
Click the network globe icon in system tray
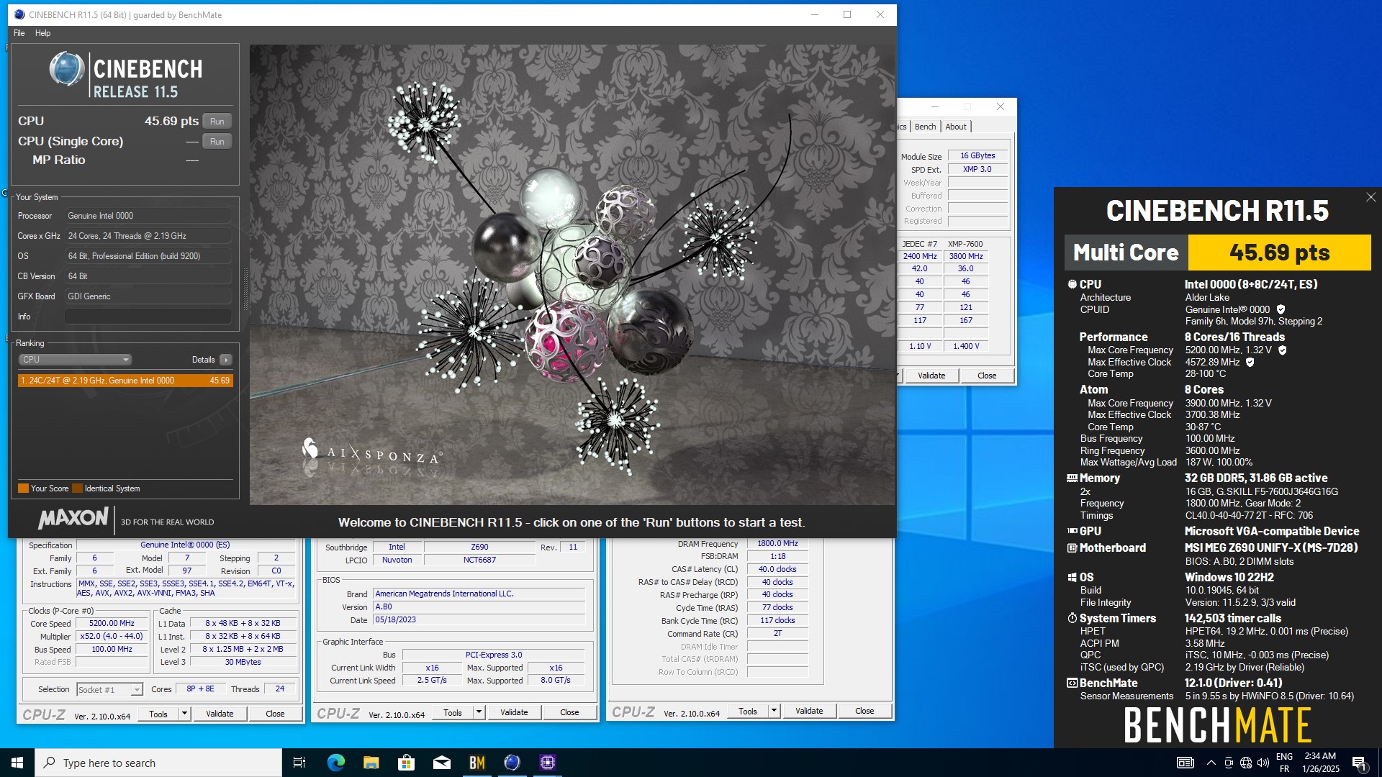click(x=1246, y=763)
